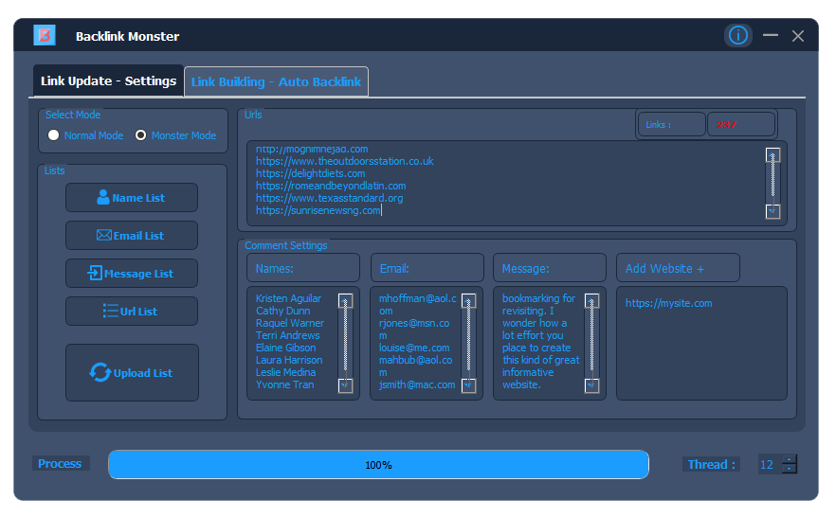Select name Yvonne Tran
Image resolution: width=836 pixels, height=518 pixels.
coord(284,384)
